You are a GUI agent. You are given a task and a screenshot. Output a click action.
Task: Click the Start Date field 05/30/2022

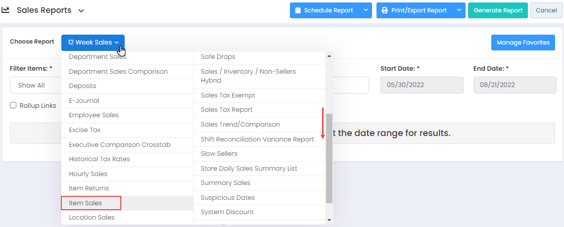pos(422,85)
